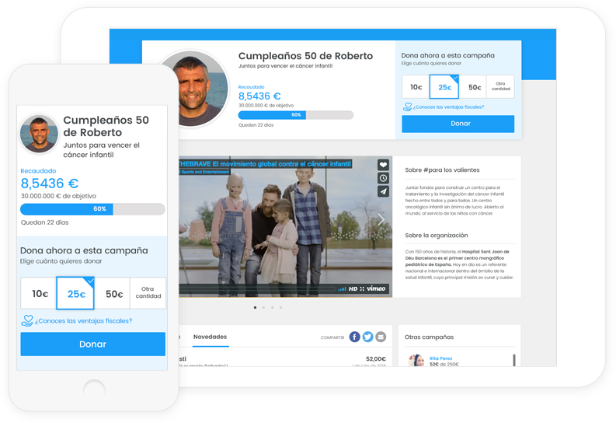Image resolution: width=616 pixels, height=423 pixels.
Task: Open Rita Perez campaign link
Action: (440, 358)
